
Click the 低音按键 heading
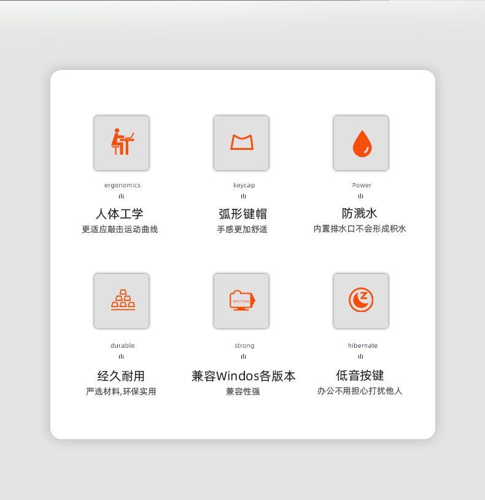pos(360,375)
